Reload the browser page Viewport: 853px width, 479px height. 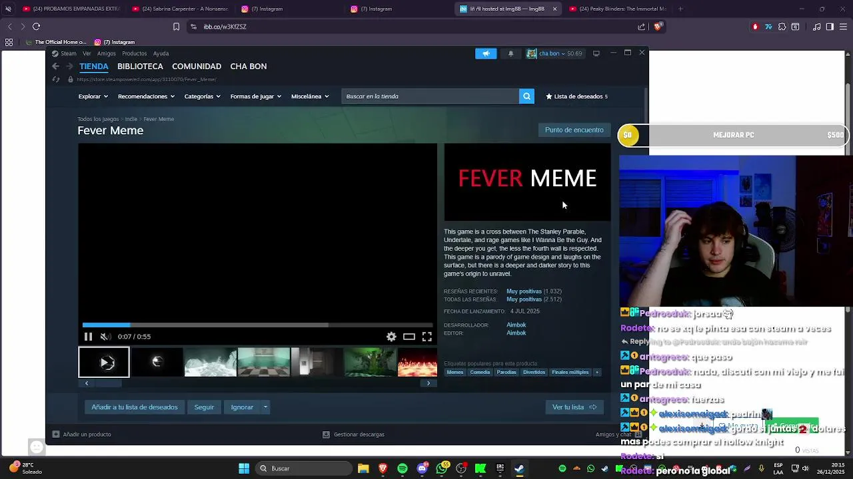point(36,27)
